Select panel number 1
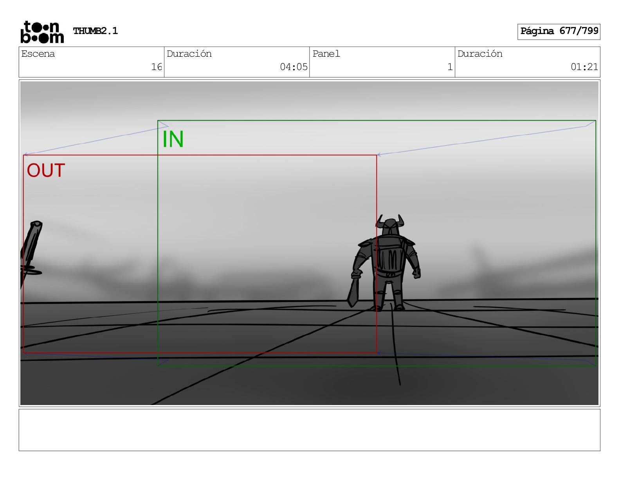The image size is (620, 479). pyautogui.click(x=450, y=67)
